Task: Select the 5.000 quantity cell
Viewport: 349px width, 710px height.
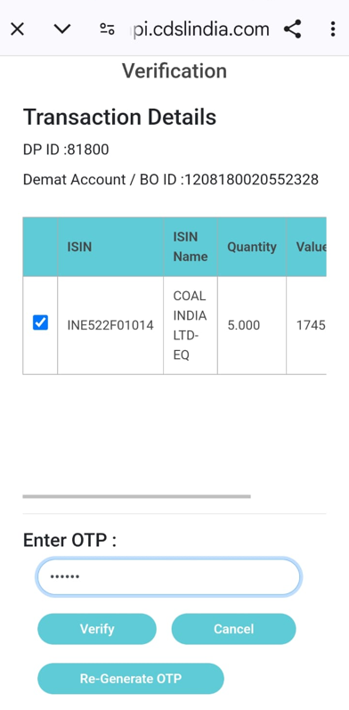Action: pos(252,325)
